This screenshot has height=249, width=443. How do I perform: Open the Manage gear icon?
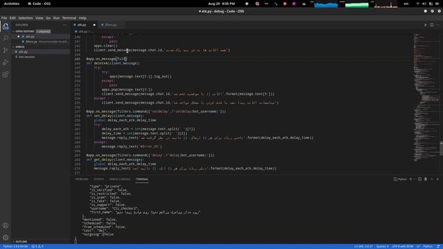pos(6,237)
